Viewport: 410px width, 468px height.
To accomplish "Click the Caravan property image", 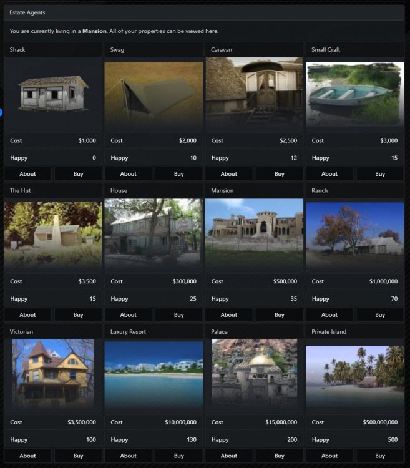I will (x=254, y=95).
